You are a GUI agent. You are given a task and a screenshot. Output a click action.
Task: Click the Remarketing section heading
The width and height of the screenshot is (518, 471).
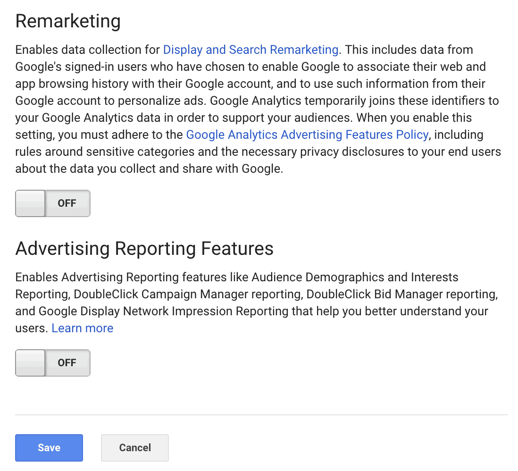pyautogui.click(x=67, y=21)
